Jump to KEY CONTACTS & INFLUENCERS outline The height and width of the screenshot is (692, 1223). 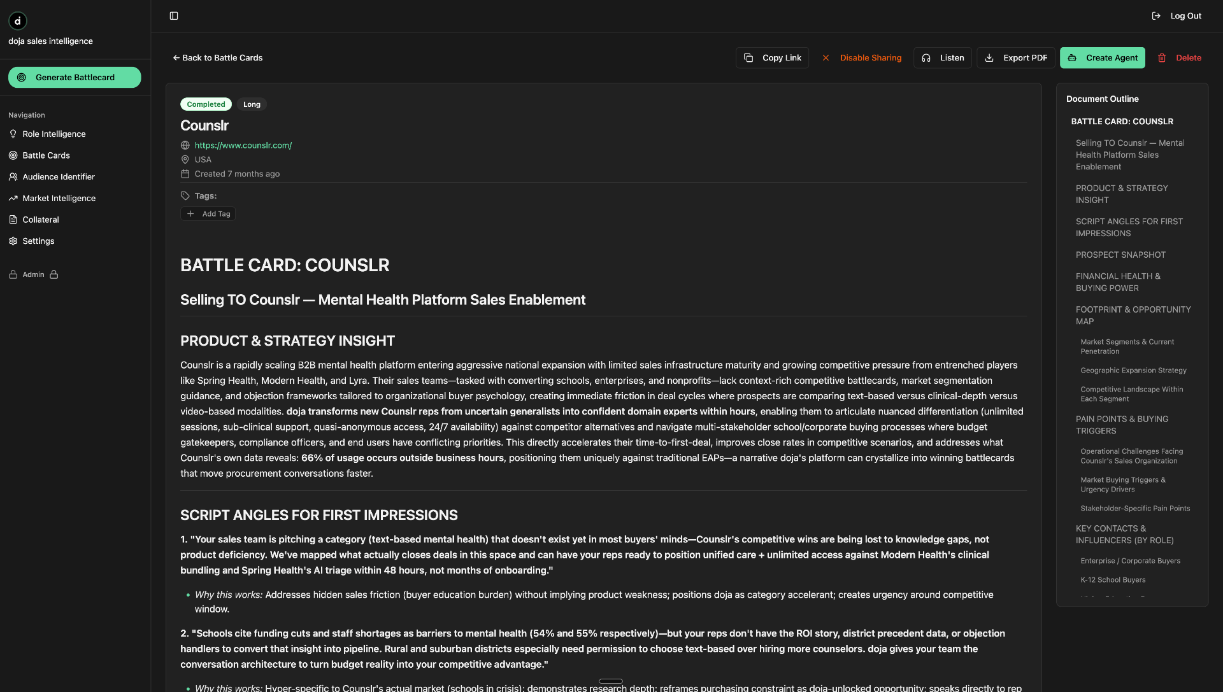tap(1124, 534)
